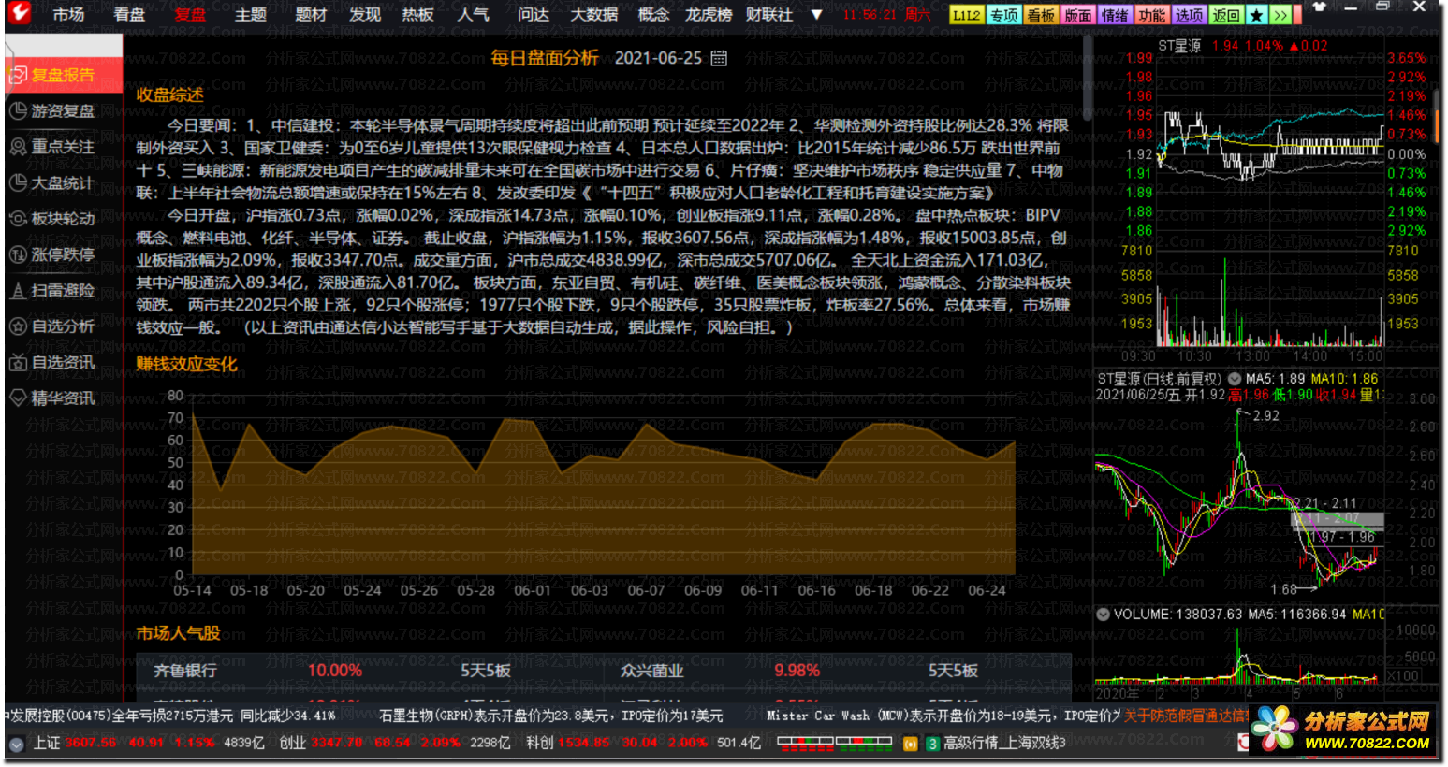Select 大盘统计 in the sidebar
The width and height of the screenshot is (1448, 767).
coord(62,182)
